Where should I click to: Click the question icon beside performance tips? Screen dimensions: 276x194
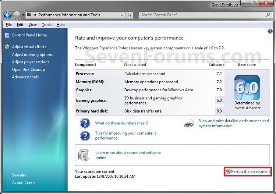[x=85, y=136]
